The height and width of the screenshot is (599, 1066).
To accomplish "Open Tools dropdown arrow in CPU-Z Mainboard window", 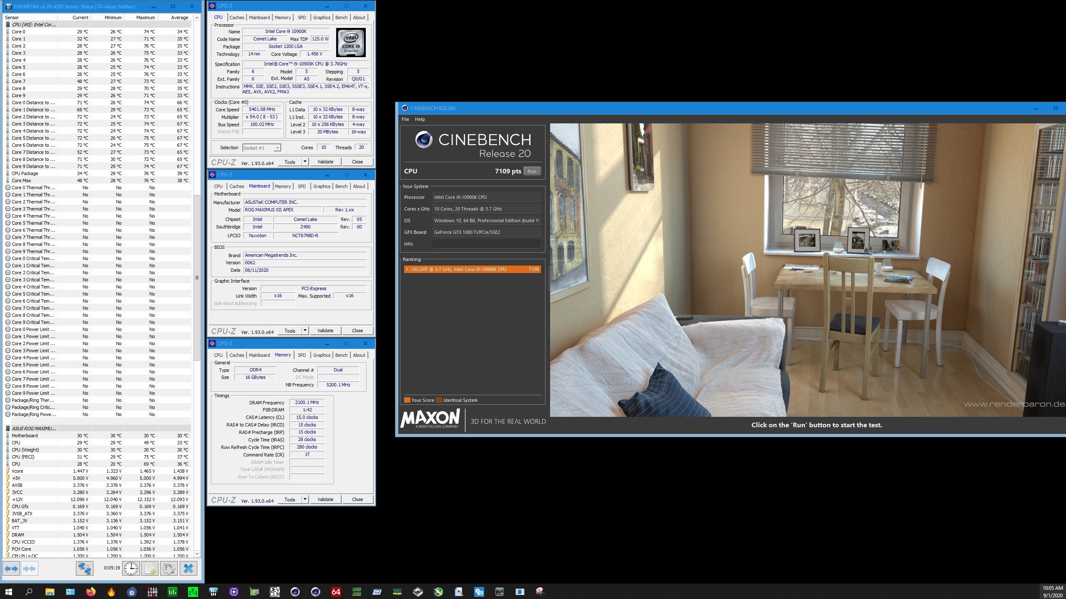I will coord(305,331).
